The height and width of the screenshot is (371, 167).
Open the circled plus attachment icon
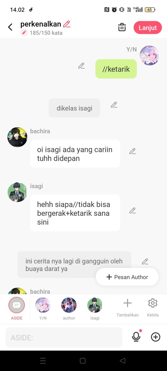point(156,337)
